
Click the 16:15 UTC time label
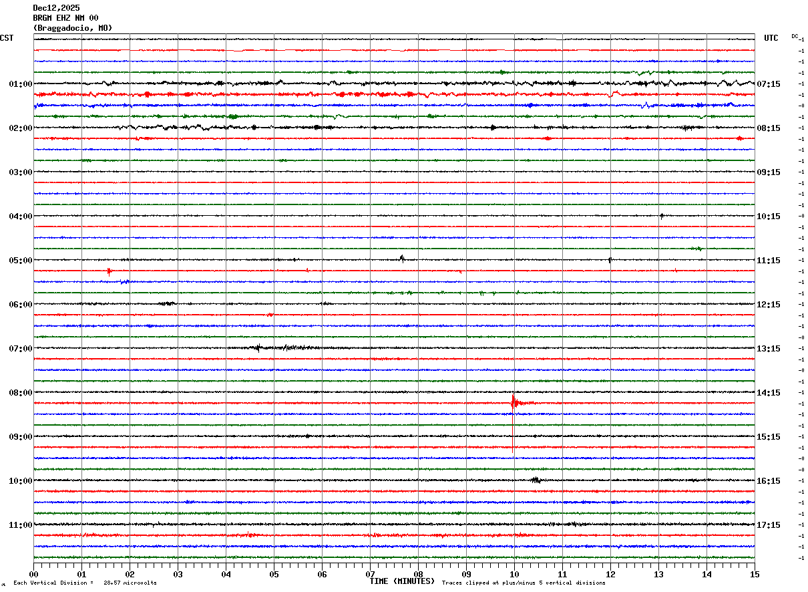[769, 481]
